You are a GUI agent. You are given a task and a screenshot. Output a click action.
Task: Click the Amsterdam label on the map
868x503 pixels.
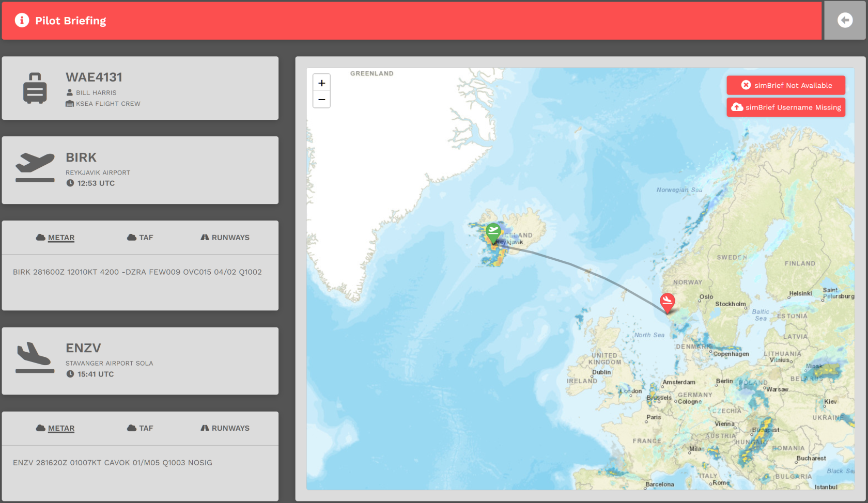click(679, 382)
